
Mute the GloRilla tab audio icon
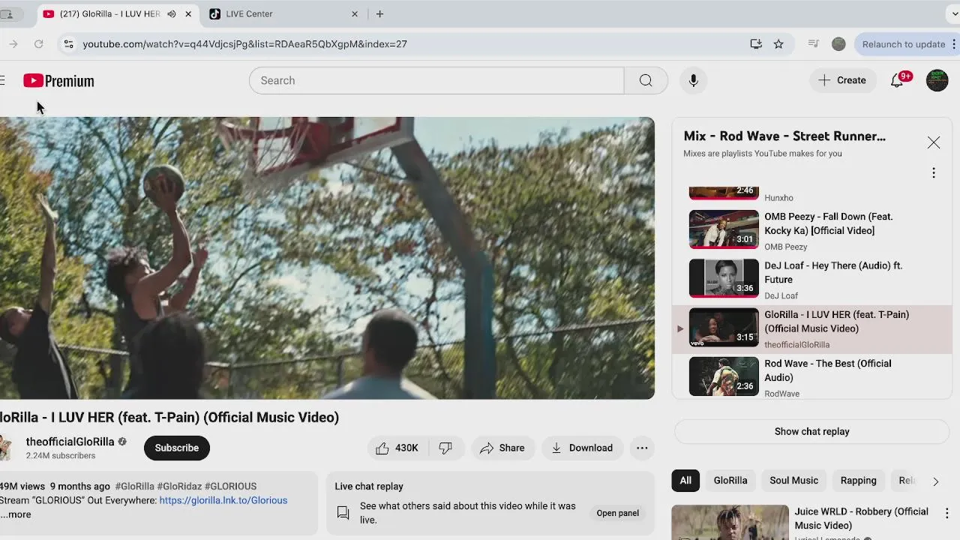171,13
